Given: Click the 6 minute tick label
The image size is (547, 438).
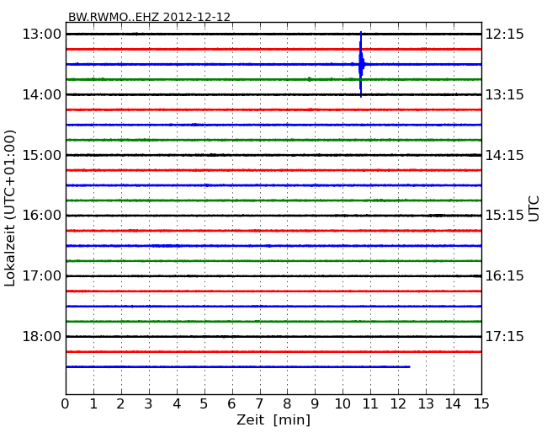Looking at the screenshot, I should [232, 404].
